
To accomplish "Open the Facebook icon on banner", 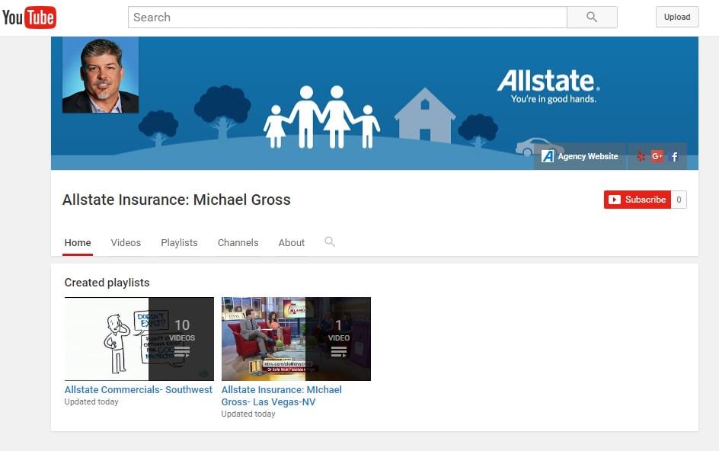I will [675, 156].
